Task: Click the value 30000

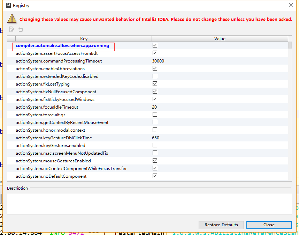Action: coord(158,61)
